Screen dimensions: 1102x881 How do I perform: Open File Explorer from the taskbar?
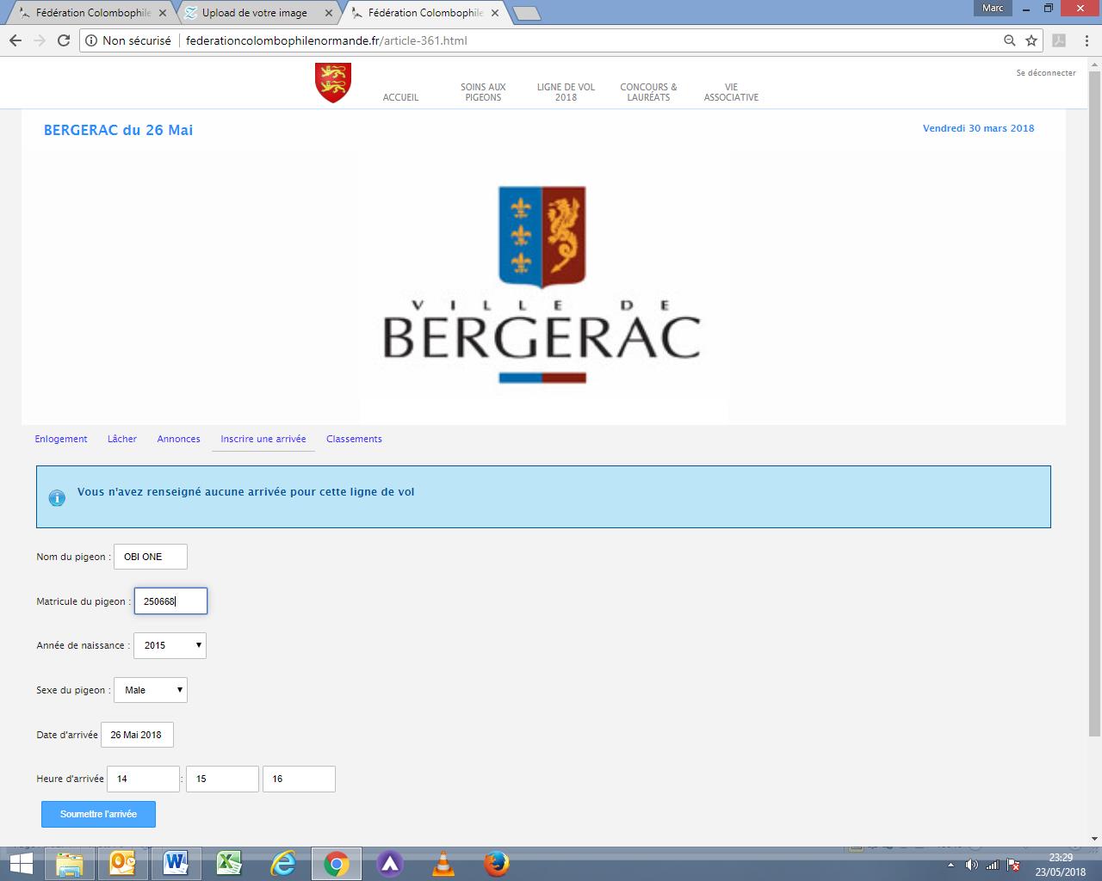(x=70, y=863)
